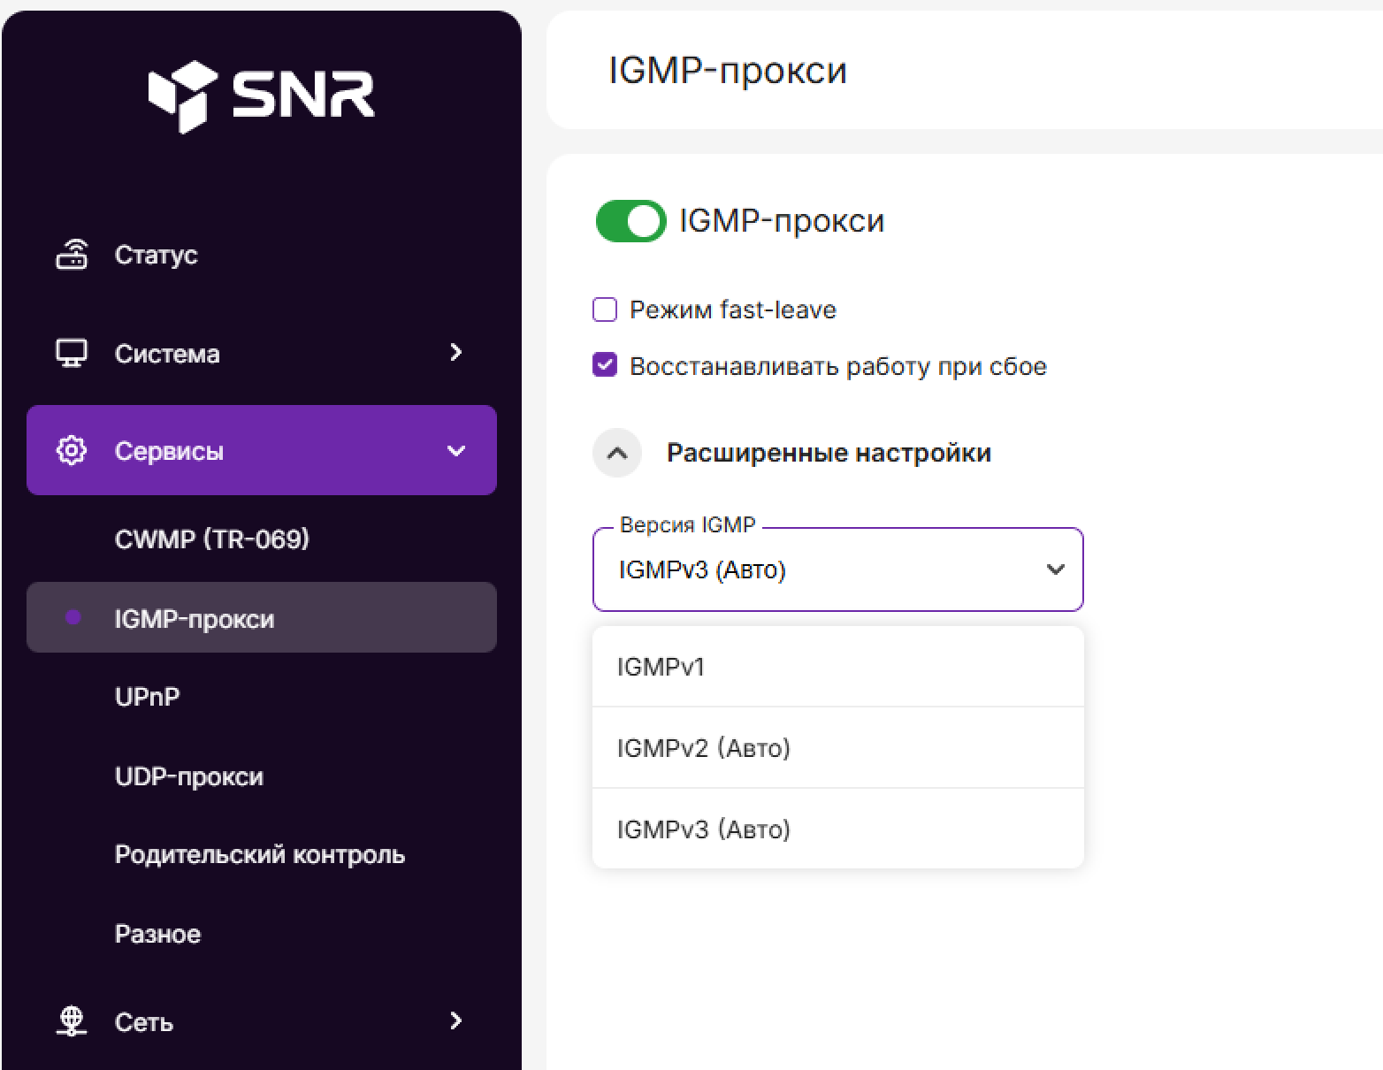Collapse the Сервисы menu chevron
Image resolution: width=1383 pixels, height=1070 pixels.
(x=456, y=451)
